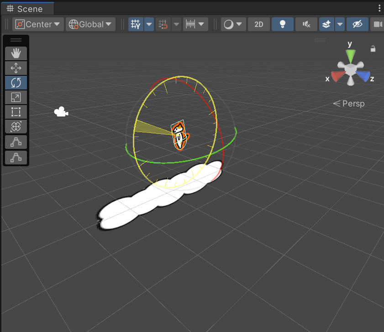Image resolution: width=384 pixels, height=332 pixels.
Task: Select the second custom editor tool
Action: click(x=16, y=158)
